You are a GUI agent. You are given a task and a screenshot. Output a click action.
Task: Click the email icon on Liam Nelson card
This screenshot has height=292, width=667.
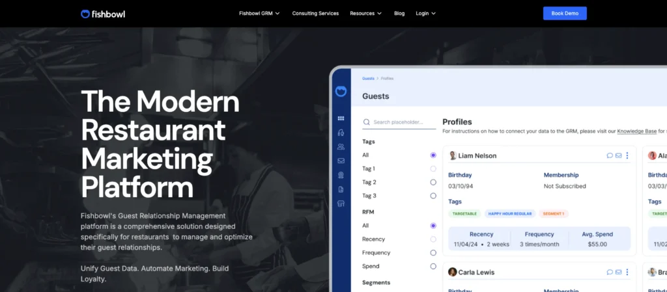618,156
